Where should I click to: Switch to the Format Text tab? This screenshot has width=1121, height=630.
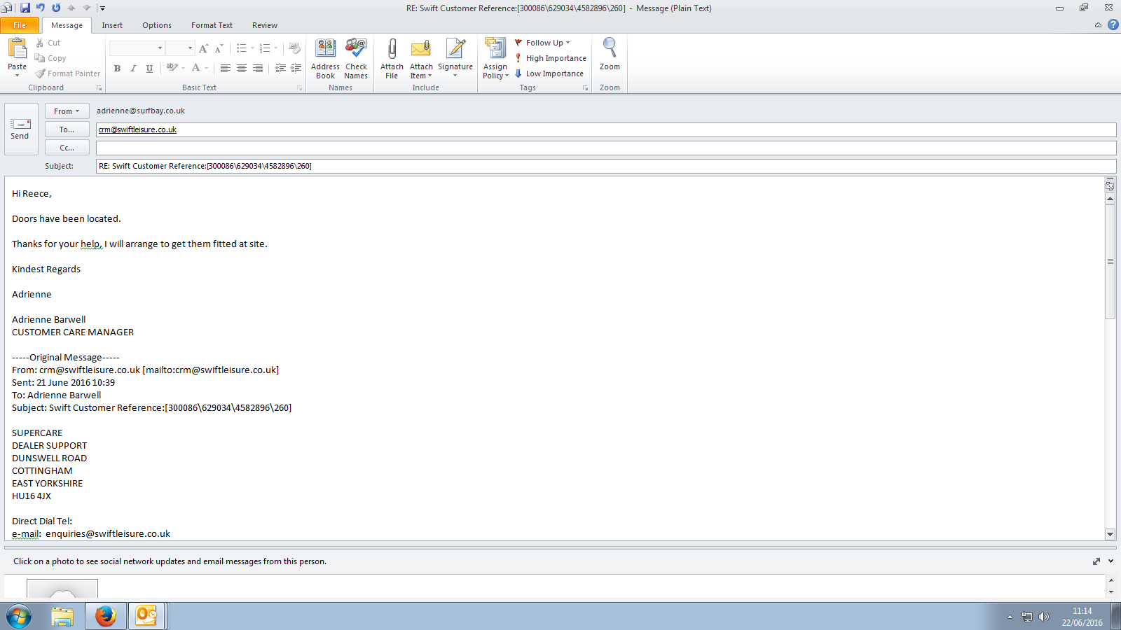[212, 25]
